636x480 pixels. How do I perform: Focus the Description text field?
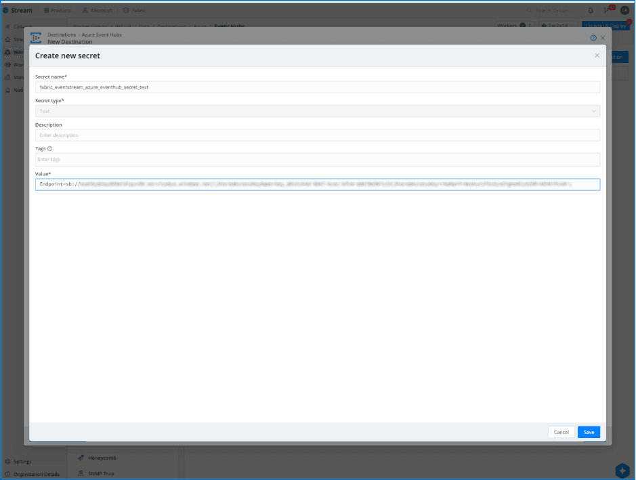click(317, 135)
